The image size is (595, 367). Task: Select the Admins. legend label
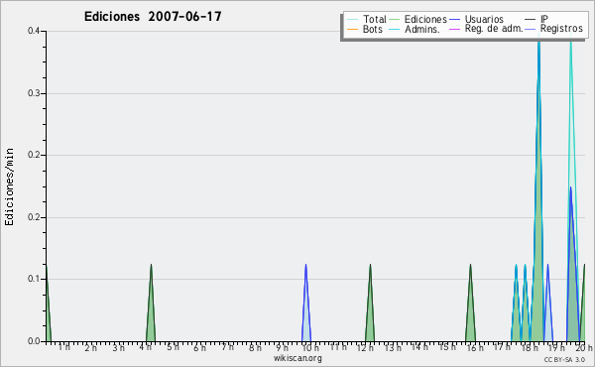point(422,29)
